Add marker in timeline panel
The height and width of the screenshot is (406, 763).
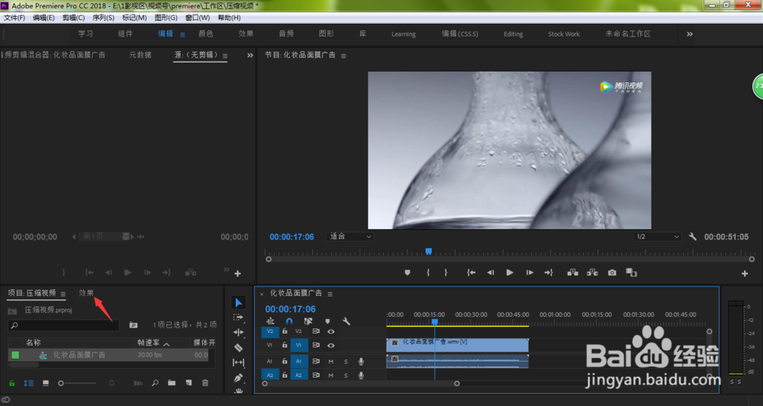point(327,321)
